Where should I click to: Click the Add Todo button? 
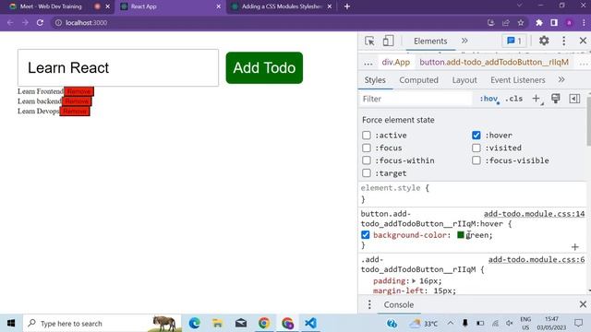[x=264, y=67]
